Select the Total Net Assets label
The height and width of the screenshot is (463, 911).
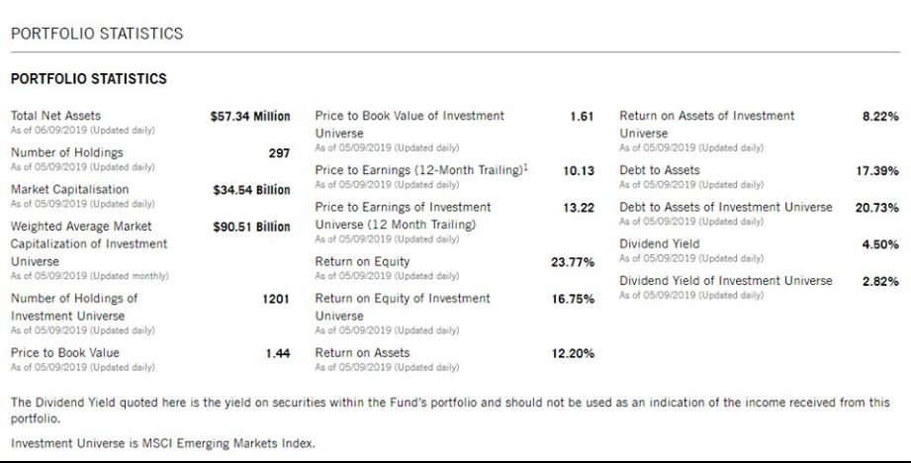55,116
